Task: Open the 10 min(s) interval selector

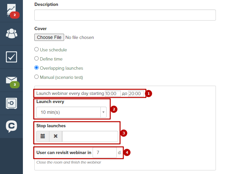Action: pos(71,112)
